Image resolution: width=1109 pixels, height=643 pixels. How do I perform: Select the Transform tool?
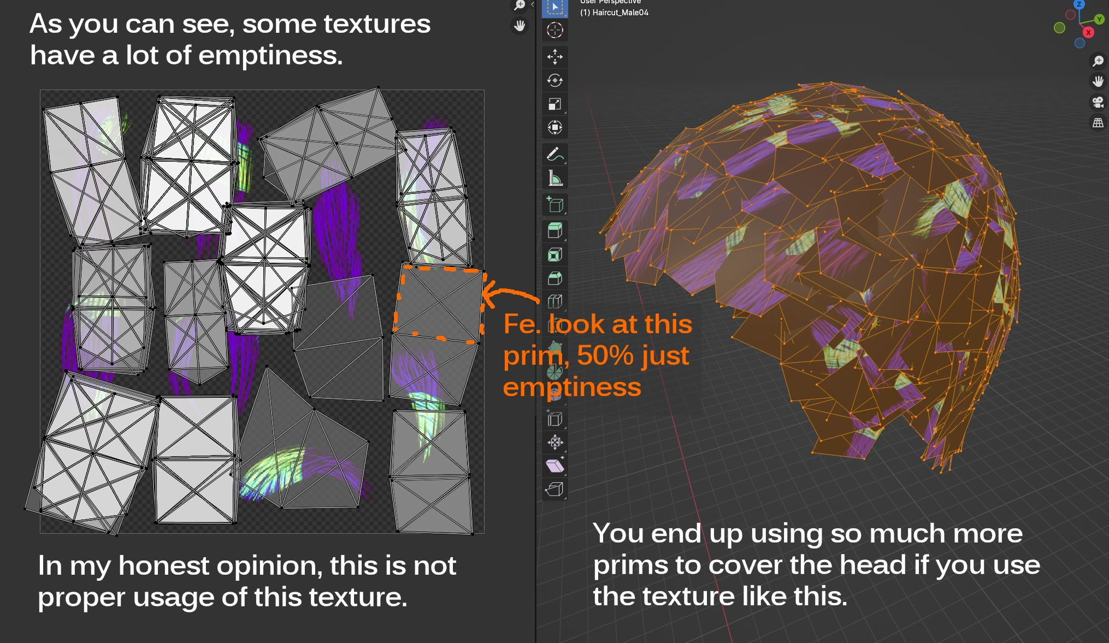coord(554,128)
